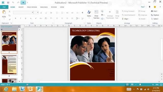Screen dimensions: 163x92
Task: Click the zoom in plus button
Action: [x=153, y=85]
